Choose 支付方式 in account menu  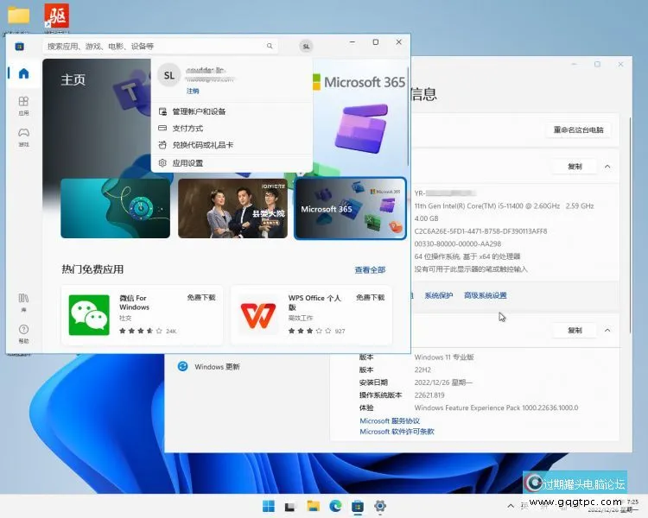point(187,128)
